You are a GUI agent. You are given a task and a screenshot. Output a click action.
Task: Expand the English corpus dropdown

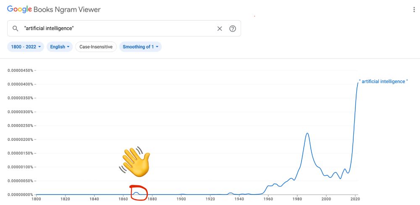[x=60, y=47]
